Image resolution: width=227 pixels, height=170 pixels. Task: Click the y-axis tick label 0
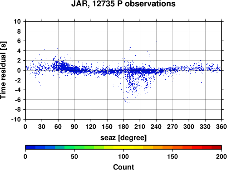[x=19, y=70]
